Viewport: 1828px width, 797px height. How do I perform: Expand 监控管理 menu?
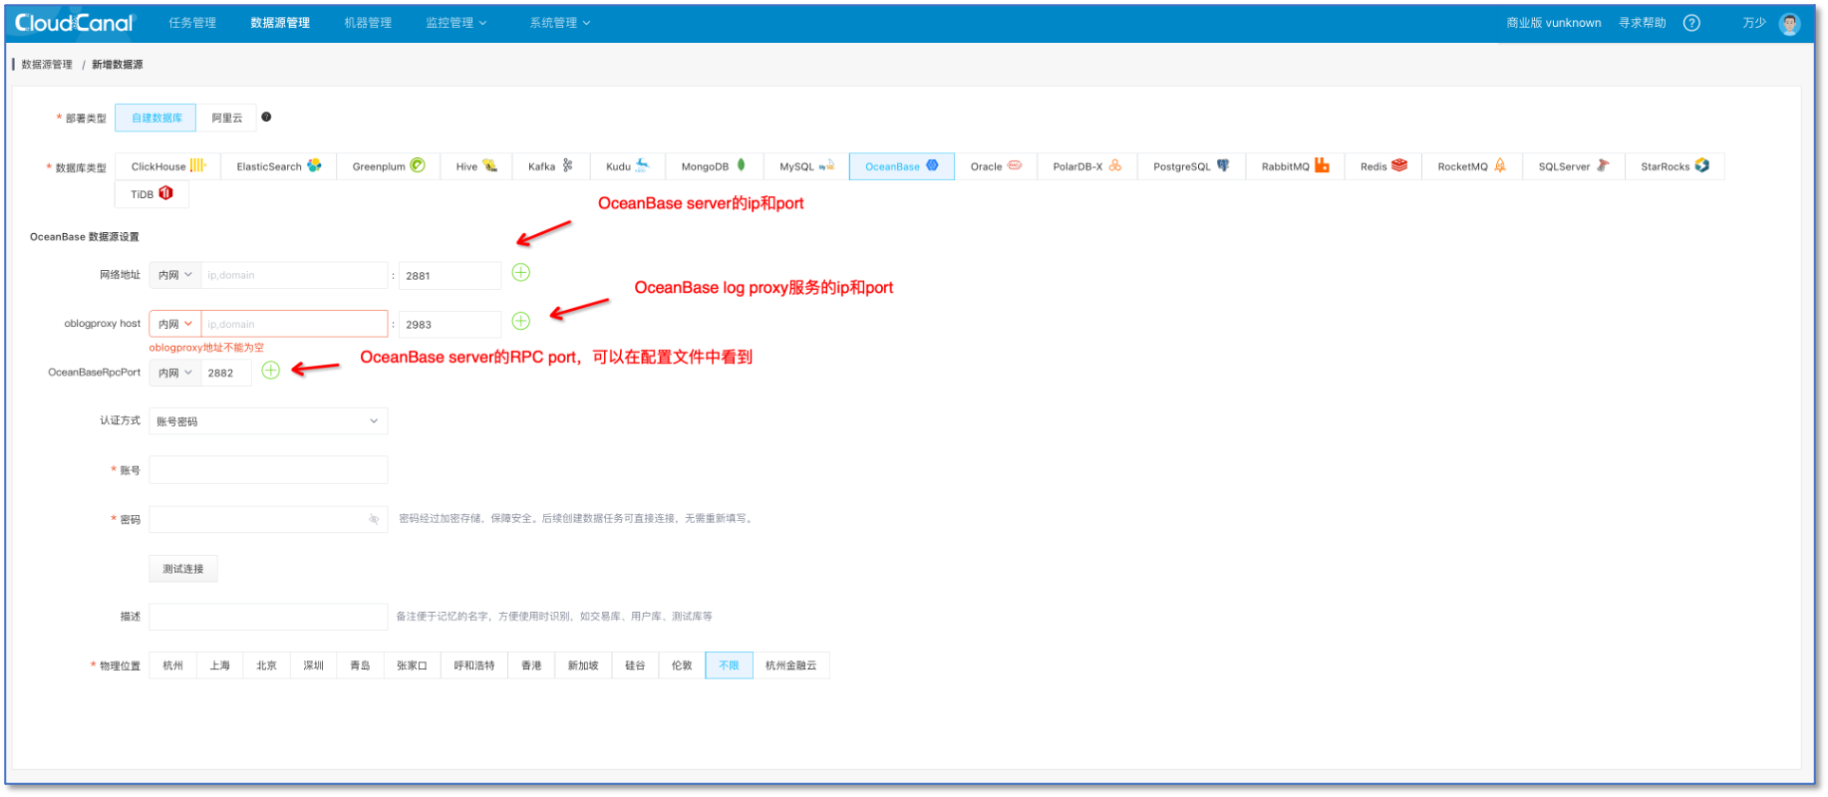pos(457,23)
